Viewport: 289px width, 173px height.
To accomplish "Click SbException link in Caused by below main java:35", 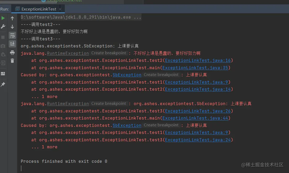I will point(127,75).
